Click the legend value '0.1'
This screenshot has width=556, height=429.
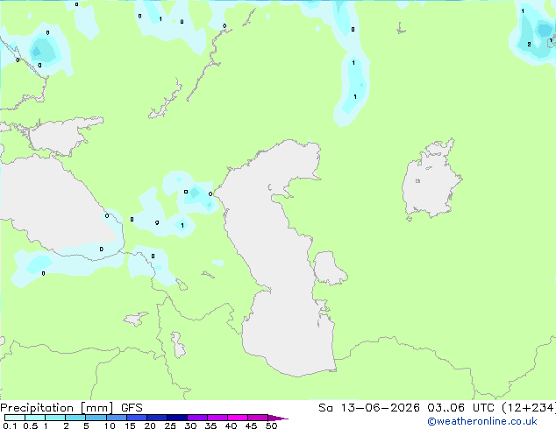coord(10,425)
